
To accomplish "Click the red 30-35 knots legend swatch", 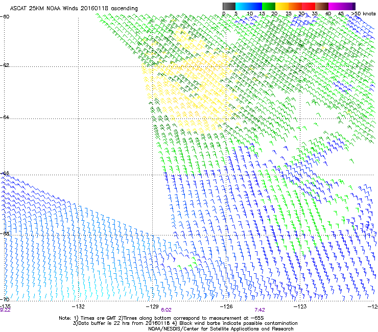I will tap(309, 6).
